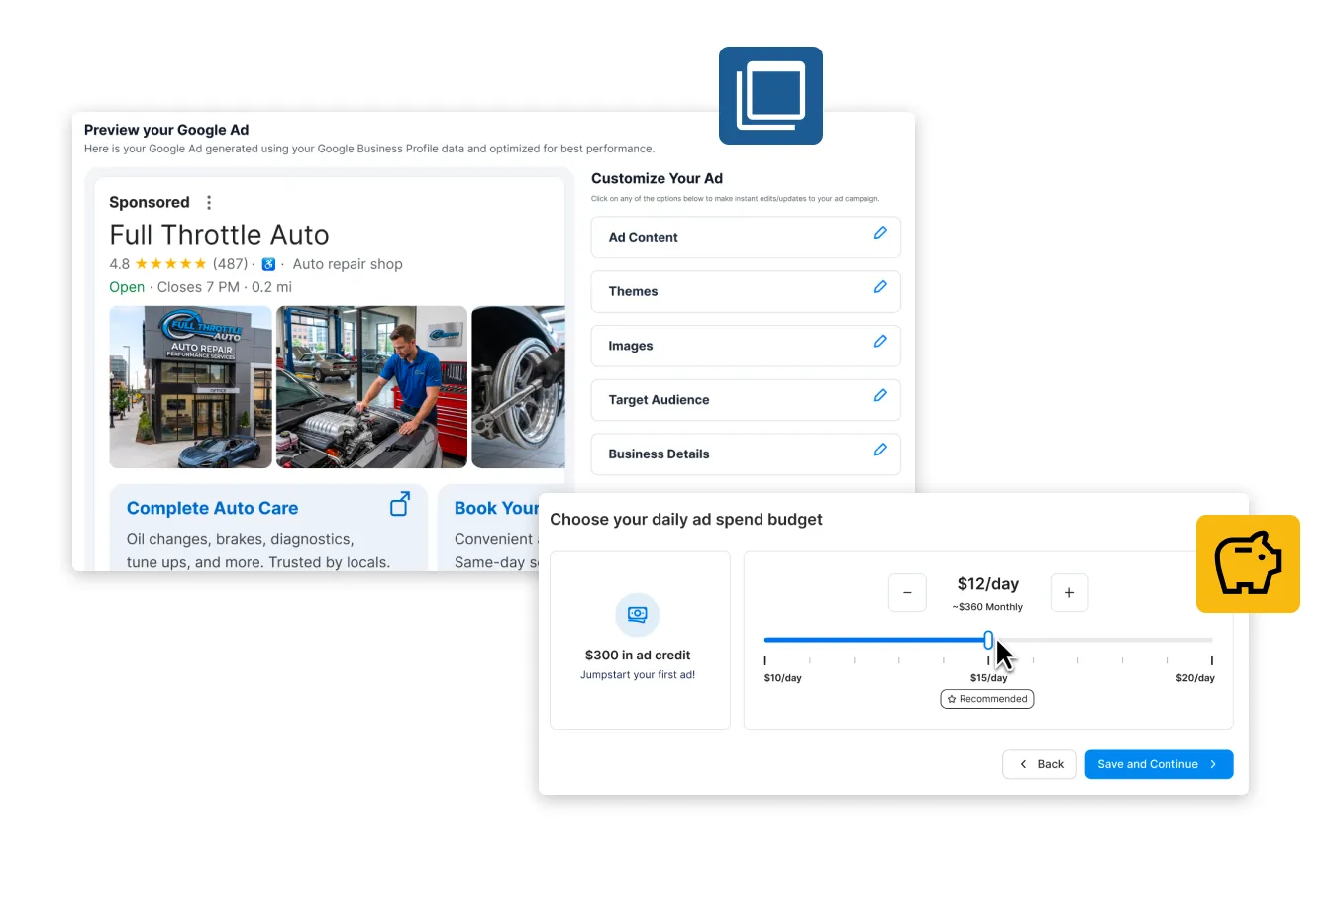Click Jumpstart your first ad! text
This screenshot has width=1321, height=908.
[x=638, y=675]
